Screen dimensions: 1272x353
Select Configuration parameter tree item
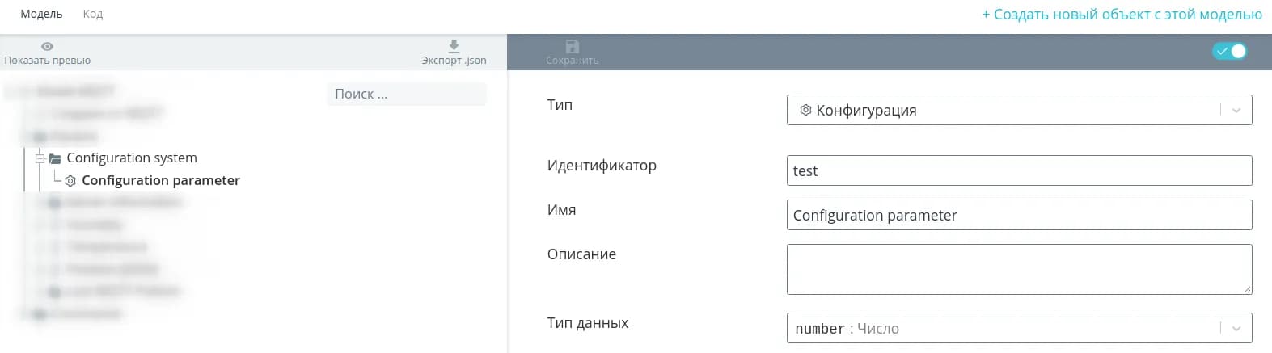[x=160, y=180]
